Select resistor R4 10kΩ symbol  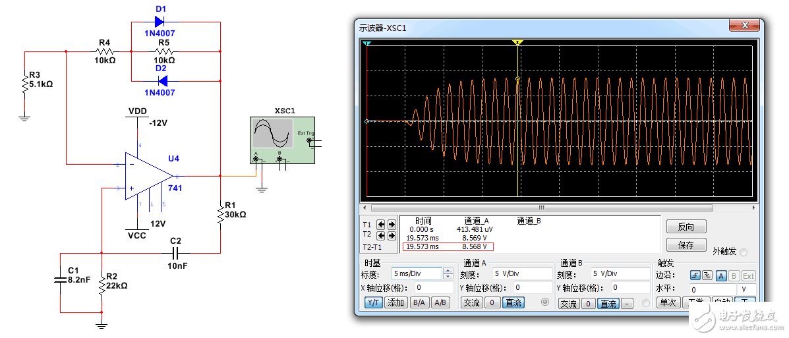103,51
